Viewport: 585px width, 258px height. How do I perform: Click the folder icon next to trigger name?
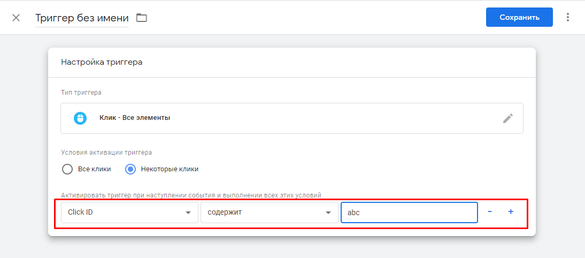[x=141, y=18]
